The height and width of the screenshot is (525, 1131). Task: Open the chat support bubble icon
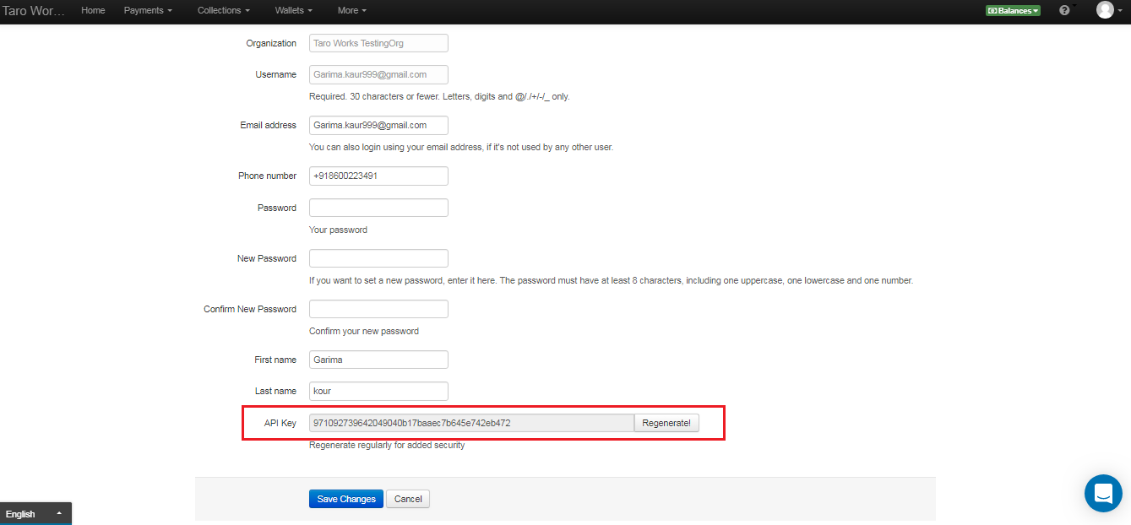(x=1102, y=494)
